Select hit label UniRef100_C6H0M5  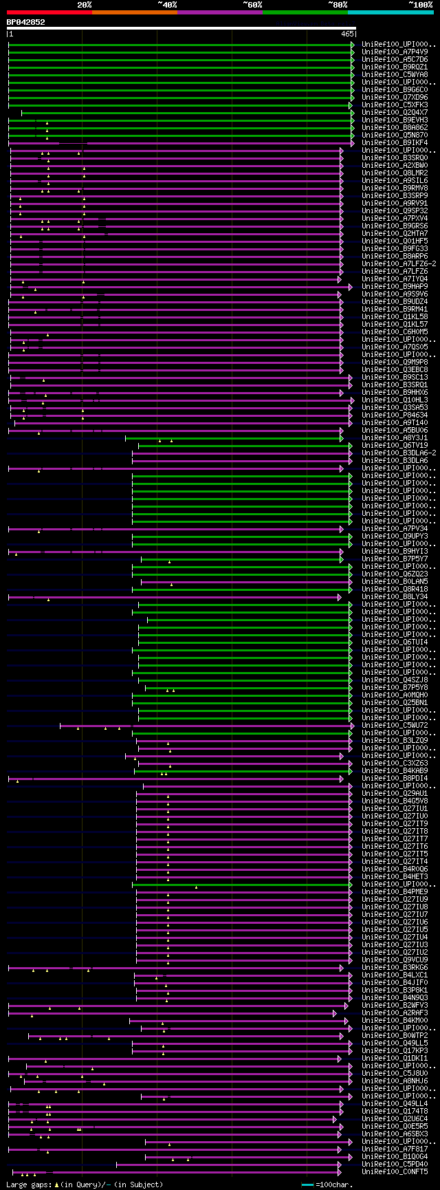coord(395,332)
